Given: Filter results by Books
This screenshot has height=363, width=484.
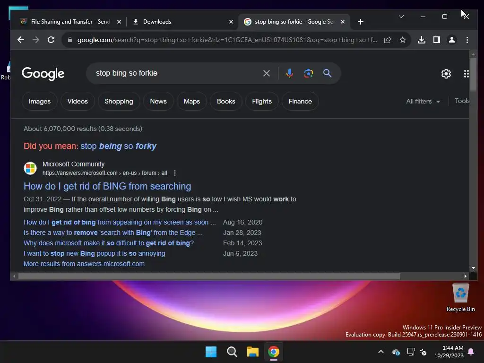Looking at the screenshot, I should (x=226, y=101).
